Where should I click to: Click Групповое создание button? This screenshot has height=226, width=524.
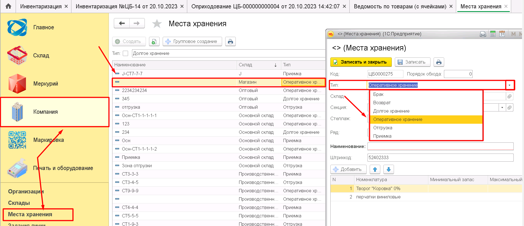192,42
